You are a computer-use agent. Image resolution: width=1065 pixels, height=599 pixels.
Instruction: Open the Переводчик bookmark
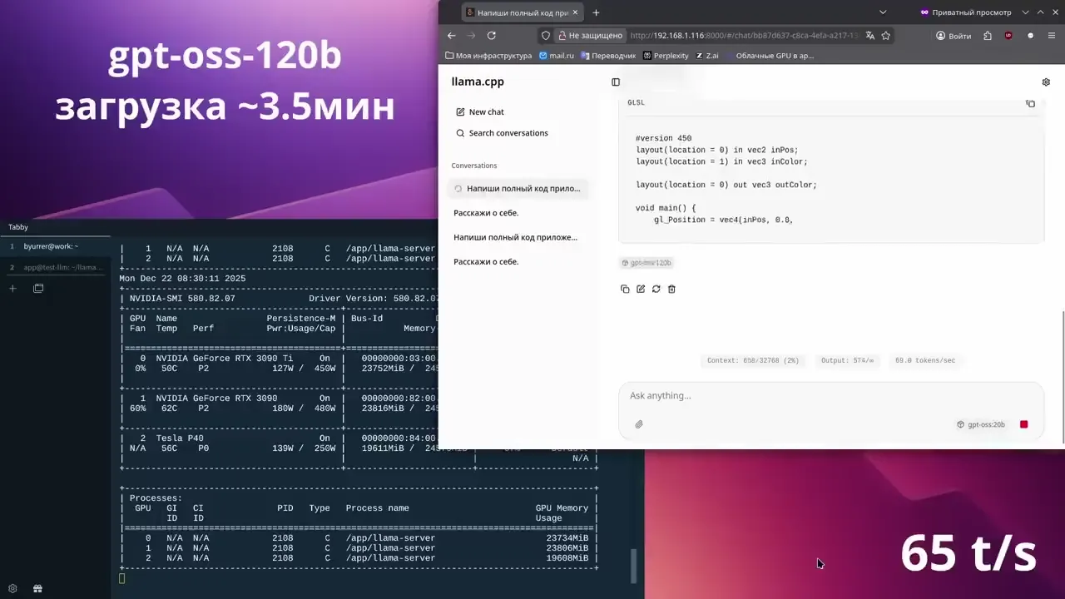608,56
